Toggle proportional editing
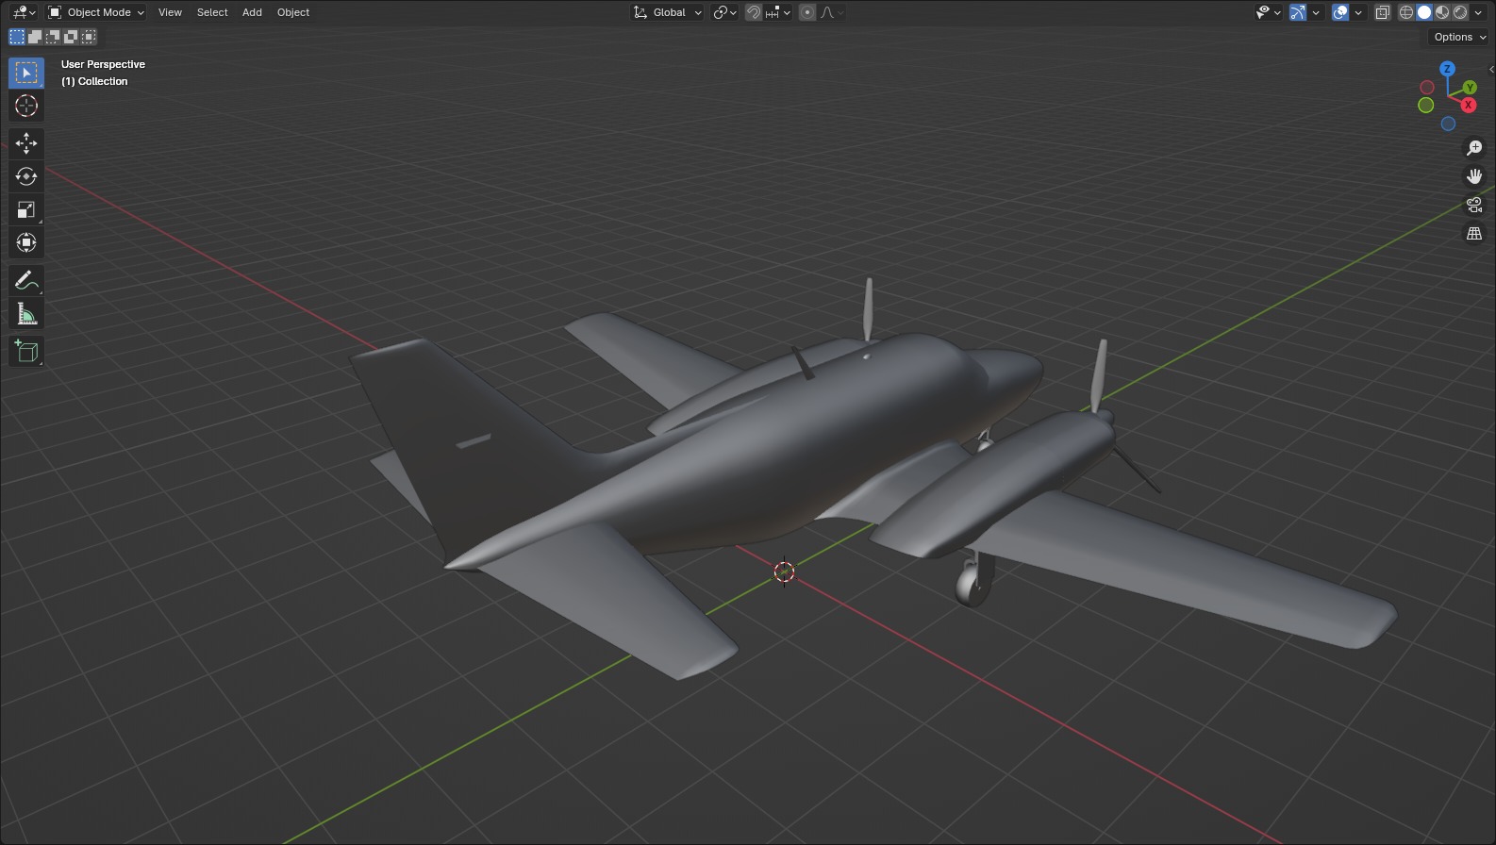This screenshot has height=845, width=1496. [807, 12]
